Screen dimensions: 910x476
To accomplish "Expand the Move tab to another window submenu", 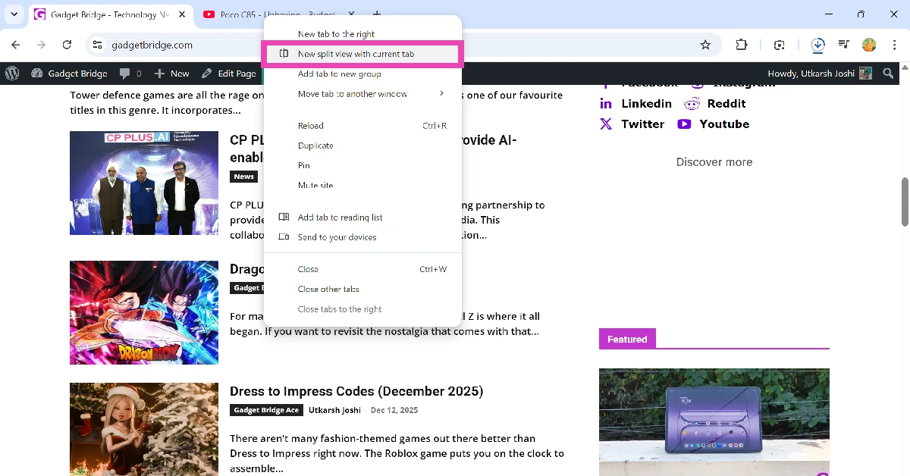I will click(x=353, y=93).
